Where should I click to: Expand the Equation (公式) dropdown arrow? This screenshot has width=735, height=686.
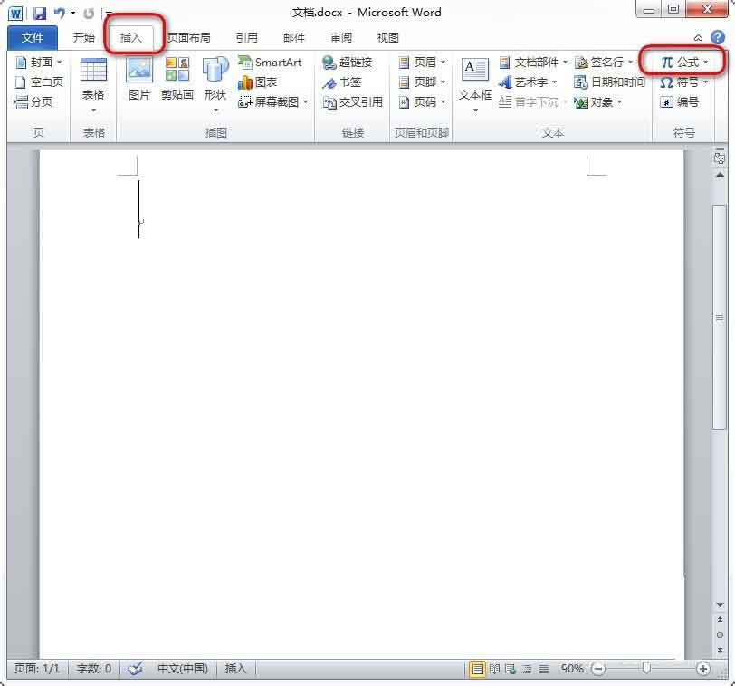[705, 62]
